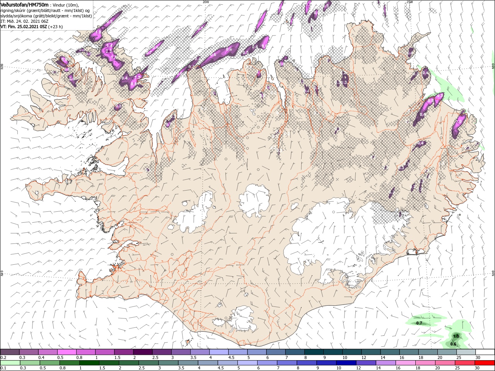This screenshot has width=495, height=371.
Task: Select snow legend swatch starting at 14
Action: pyautogui.click(x=390, y=352)
